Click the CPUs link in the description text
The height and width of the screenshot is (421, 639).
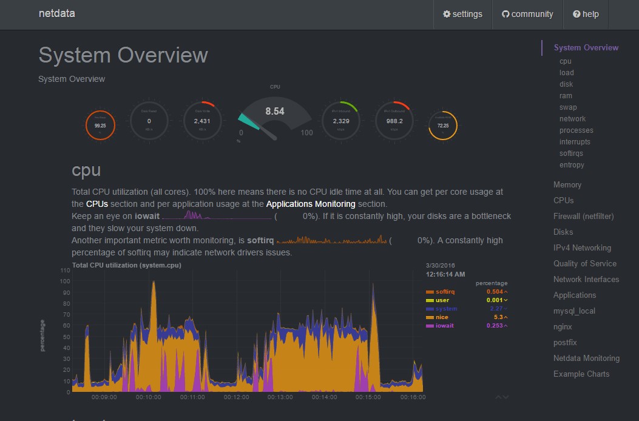click(96, 204)
